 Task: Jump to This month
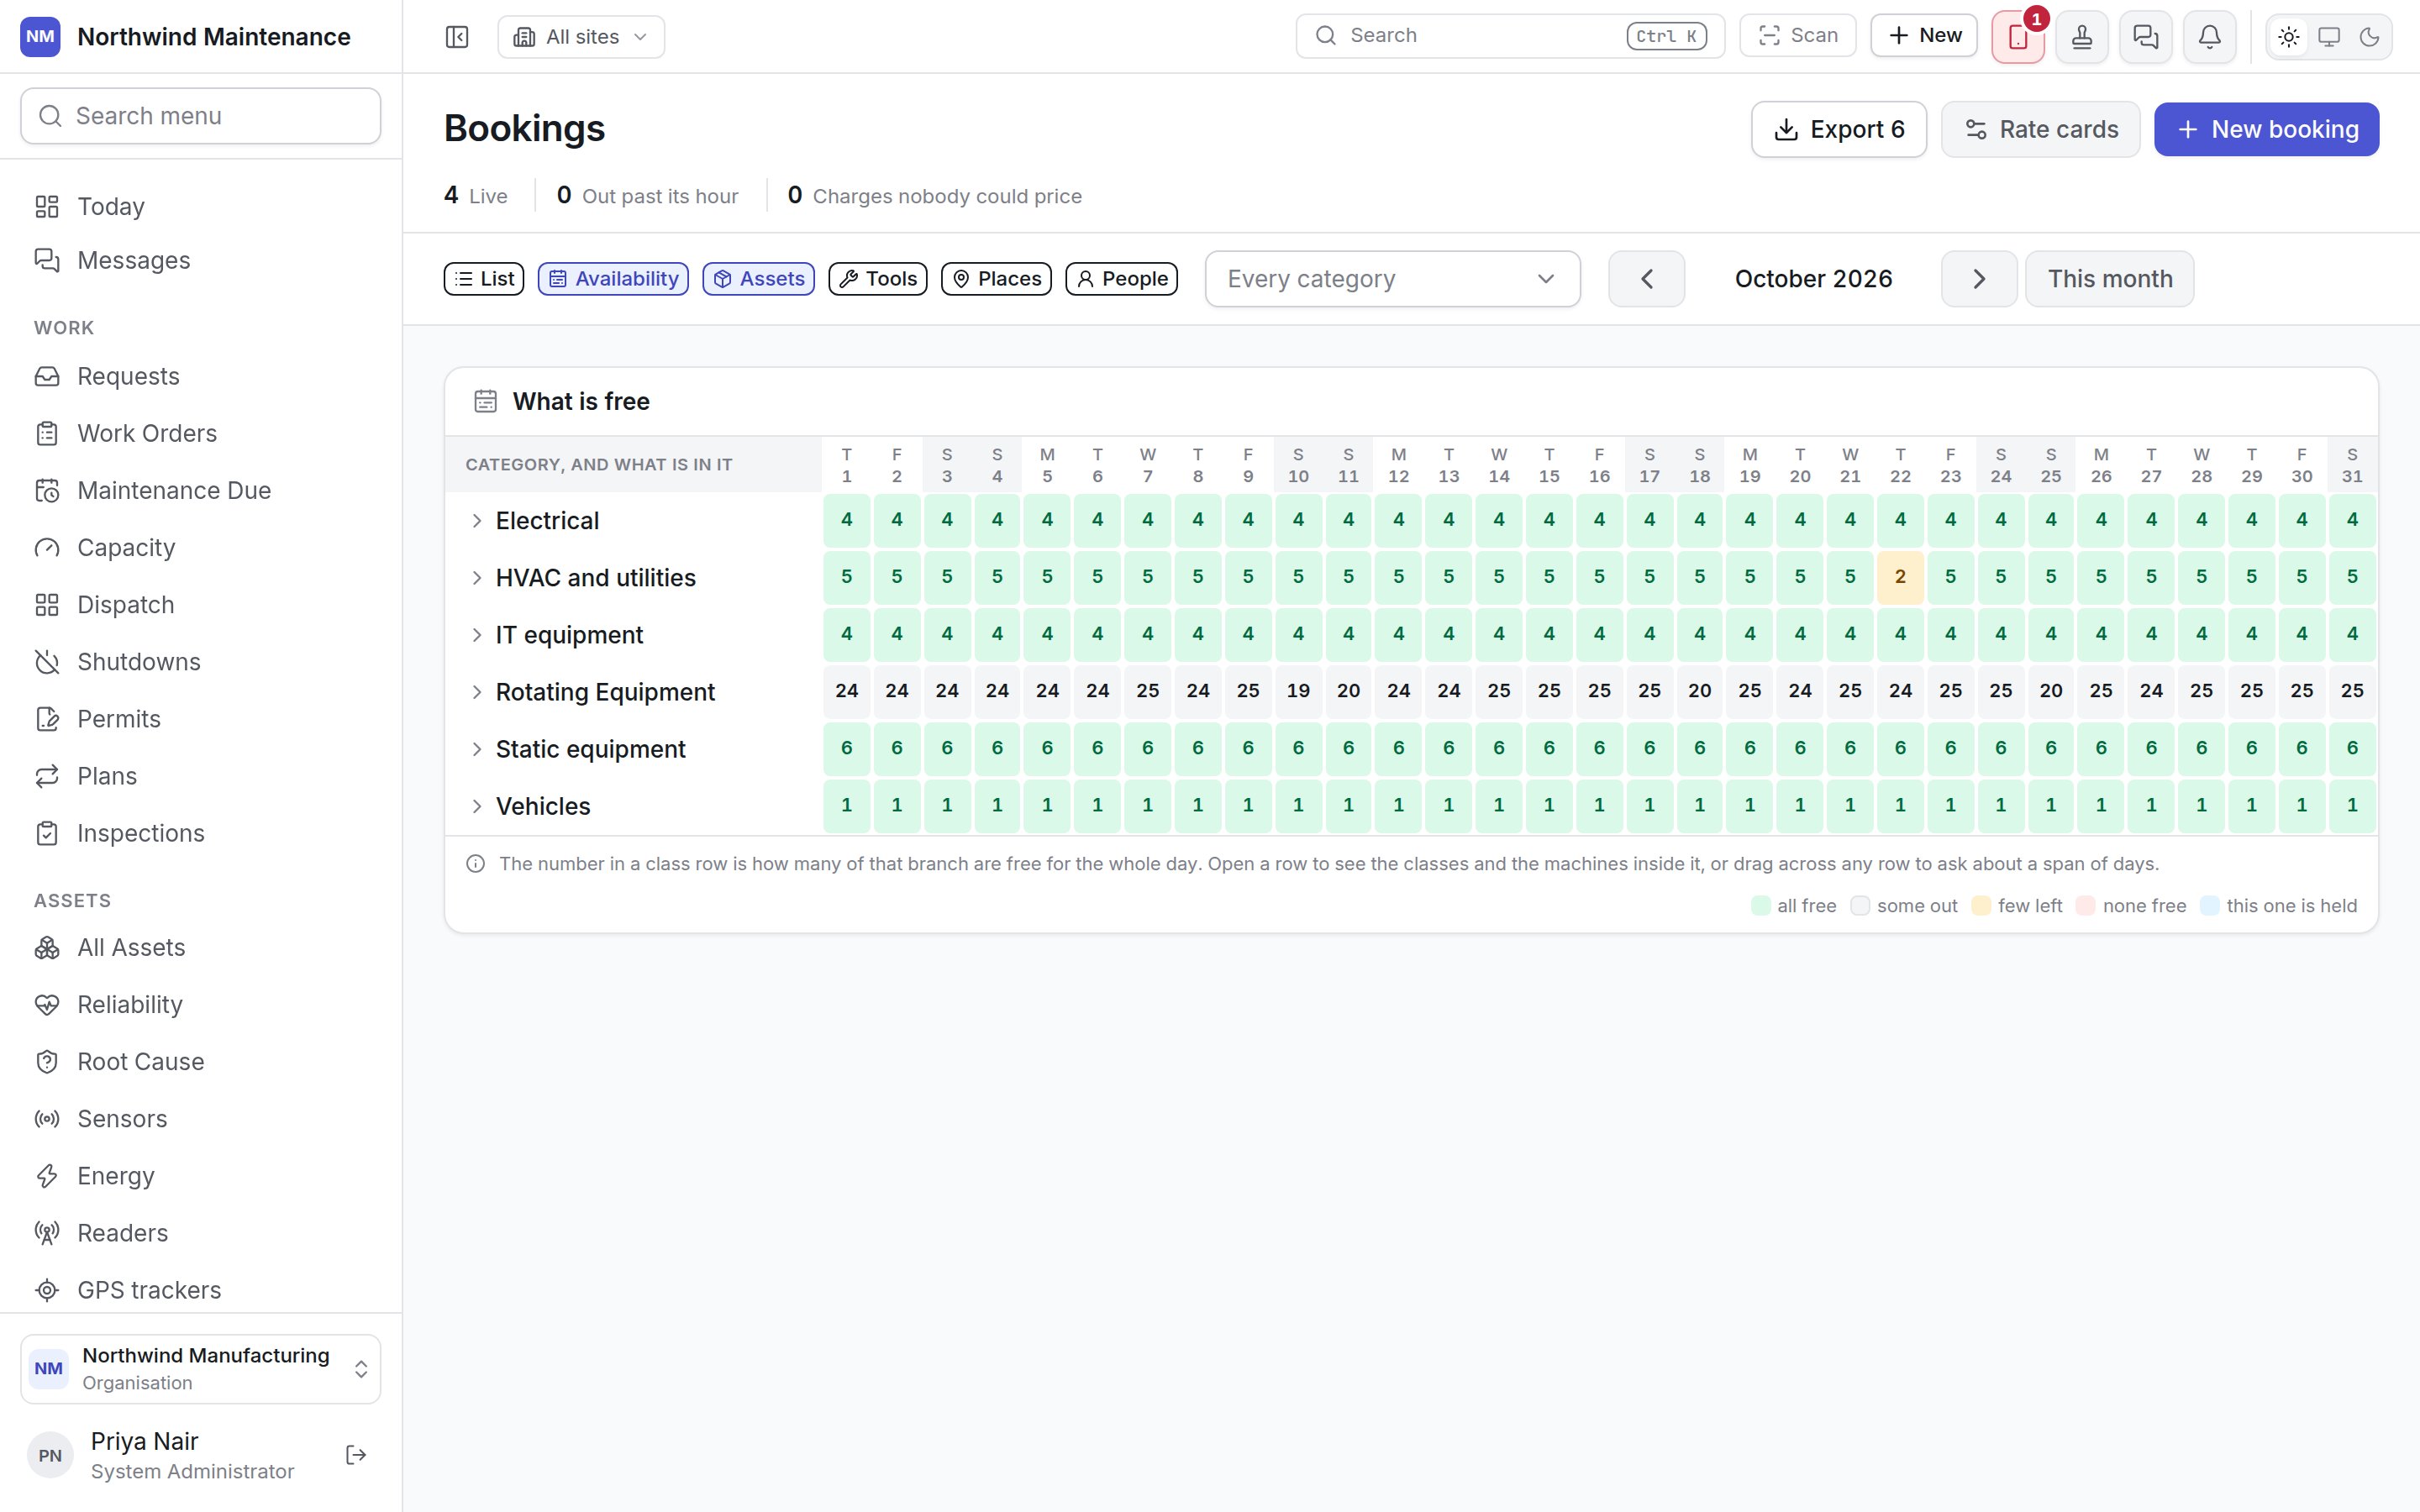pyautogui.click(x=2109, y=279)
